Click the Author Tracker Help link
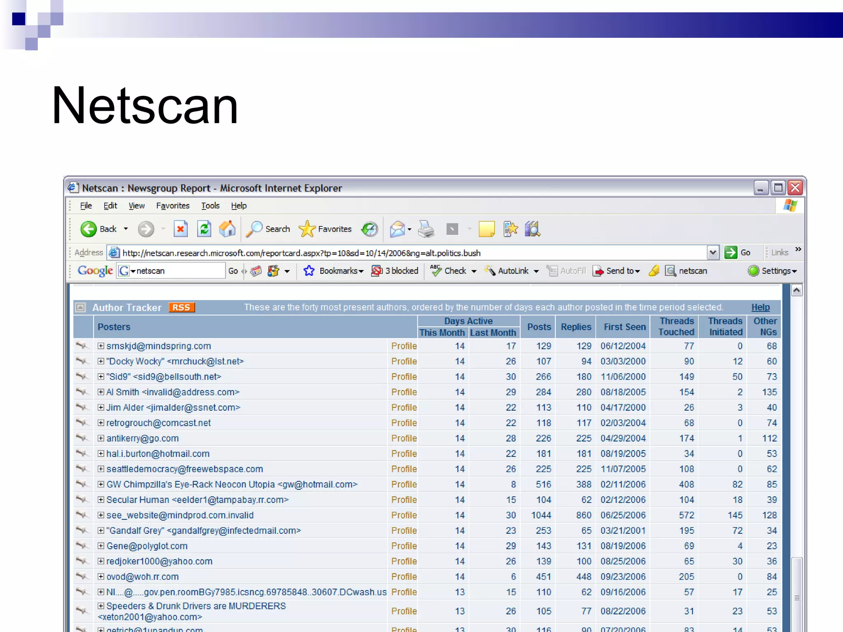This screenshot has width=843, height=632. 760,307
